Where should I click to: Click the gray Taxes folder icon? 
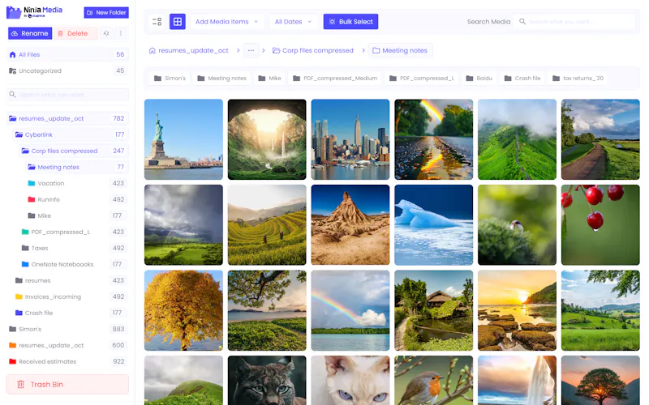point(25,248)
